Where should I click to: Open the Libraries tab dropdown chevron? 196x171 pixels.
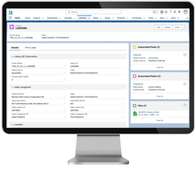coord(89,18)
